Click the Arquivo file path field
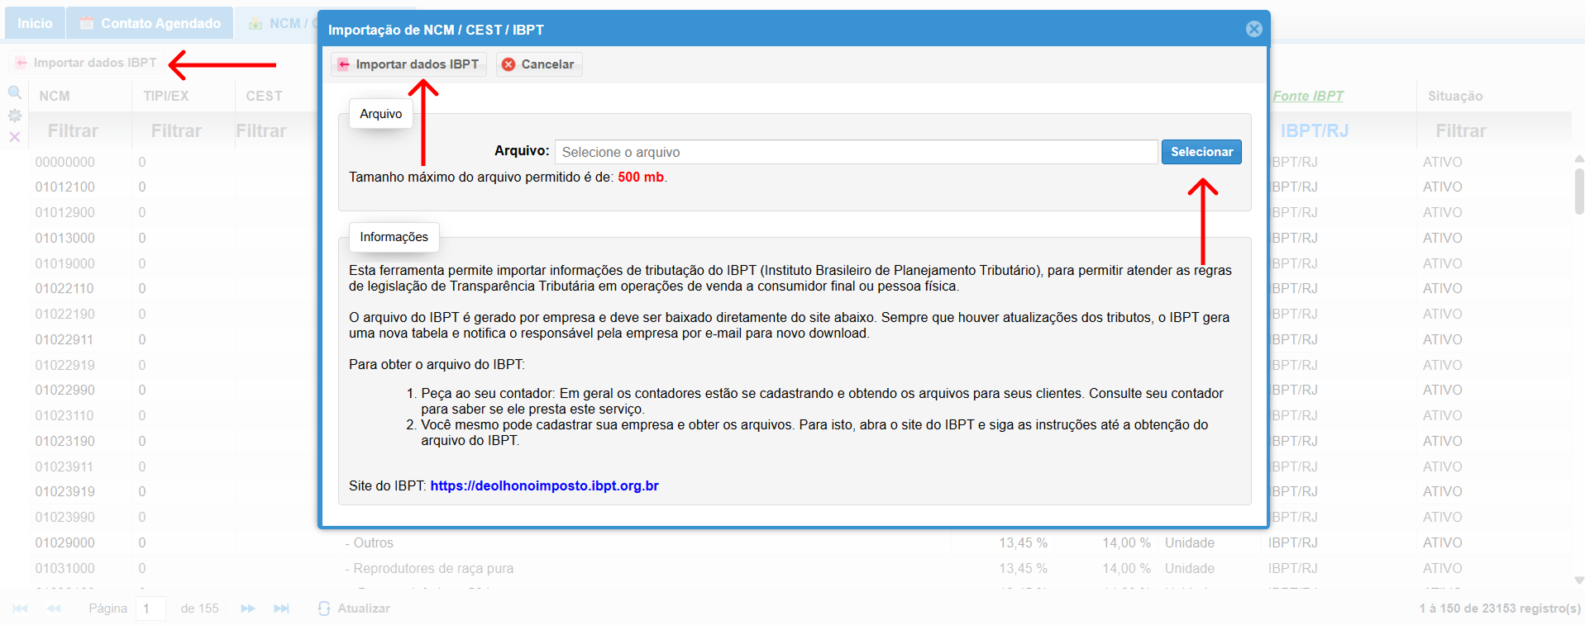1585x625 pixels. [855, 152]
